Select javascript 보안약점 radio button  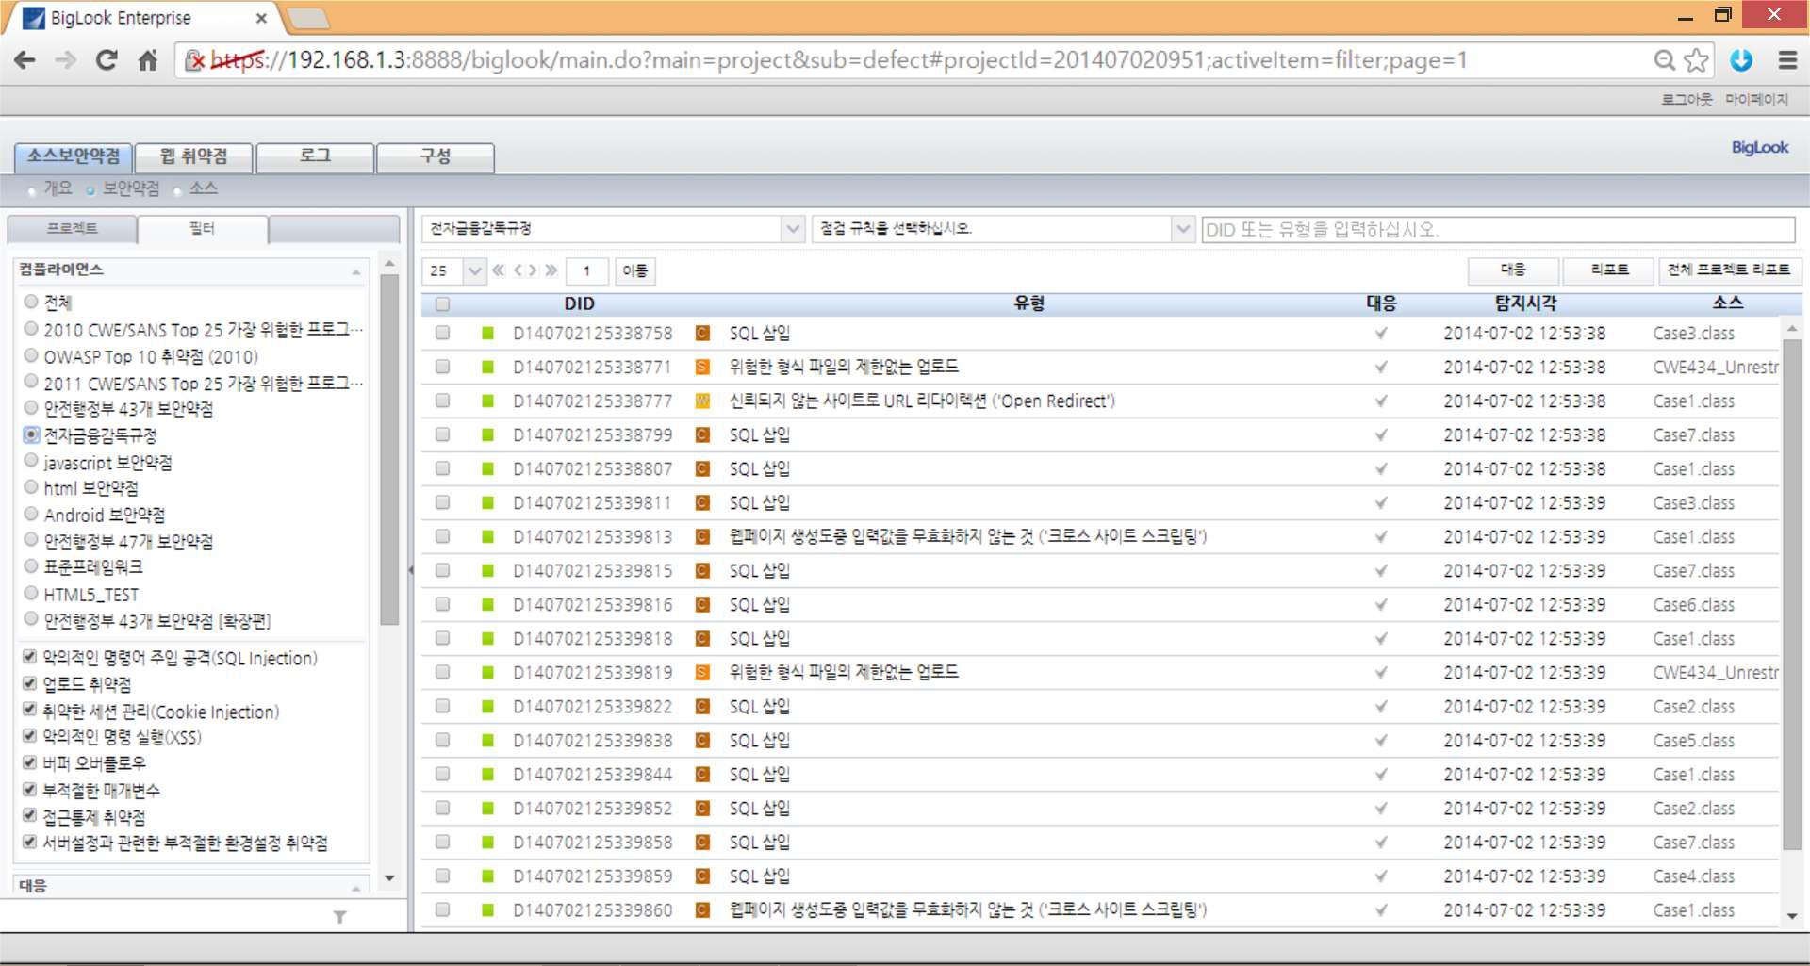tap(31, 461)
